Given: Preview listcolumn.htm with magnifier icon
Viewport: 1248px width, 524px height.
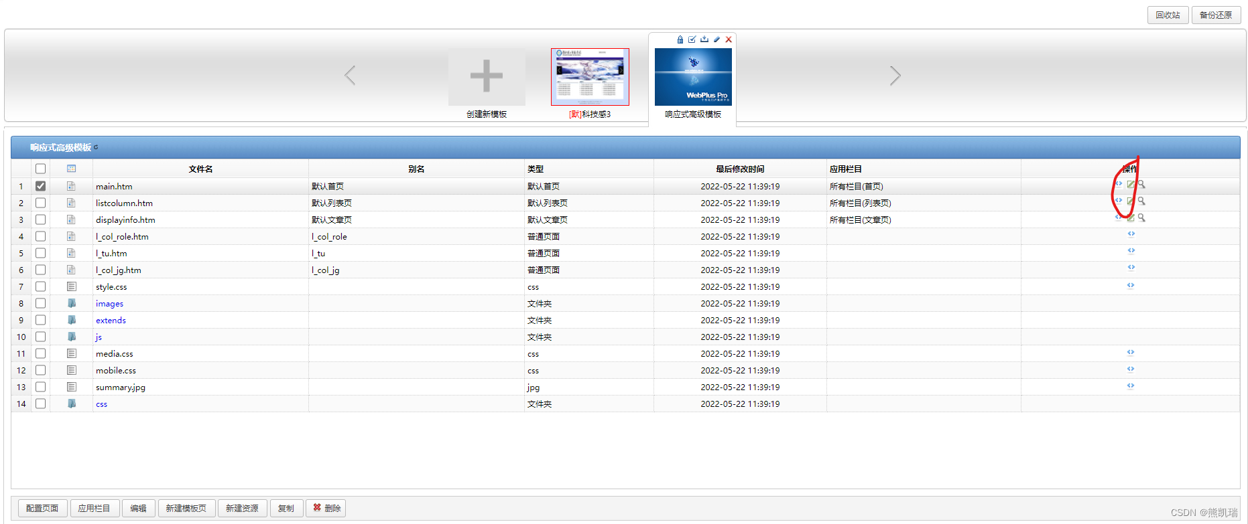Looking at the screenshot, I should coord(1141,201).
